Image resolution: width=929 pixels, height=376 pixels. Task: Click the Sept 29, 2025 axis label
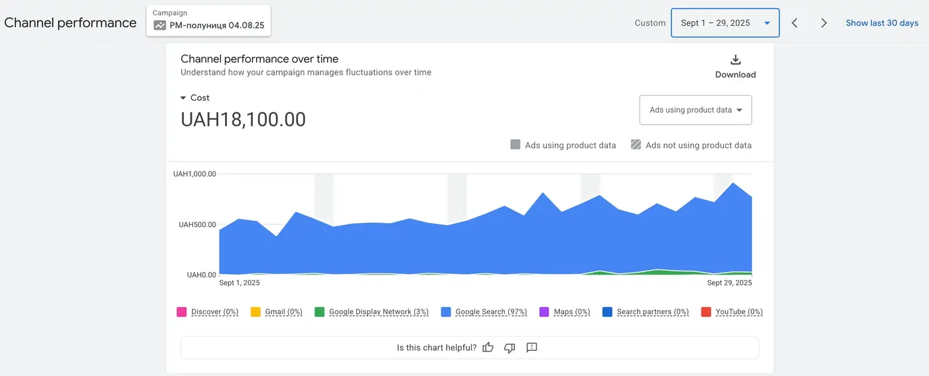click(729, 283)
